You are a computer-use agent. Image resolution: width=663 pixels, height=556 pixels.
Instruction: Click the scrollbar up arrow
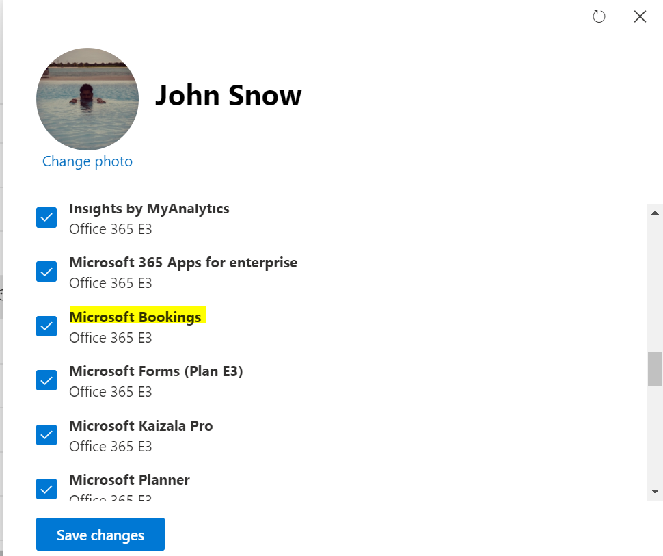click(x=655, y=213)
